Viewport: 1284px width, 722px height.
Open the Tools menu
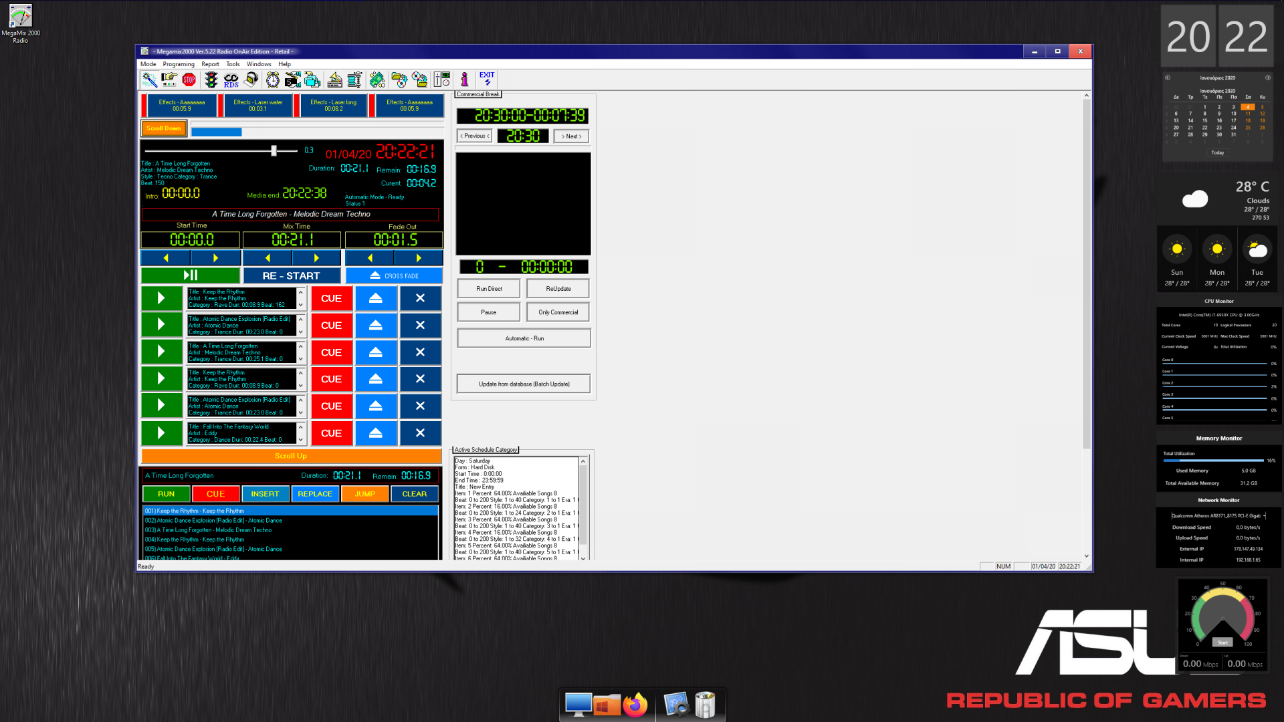232,64
